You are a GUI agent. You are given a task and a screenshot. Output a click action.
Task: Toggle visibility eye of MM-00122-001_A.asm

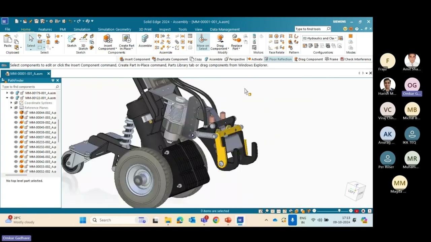pos(12,98)
